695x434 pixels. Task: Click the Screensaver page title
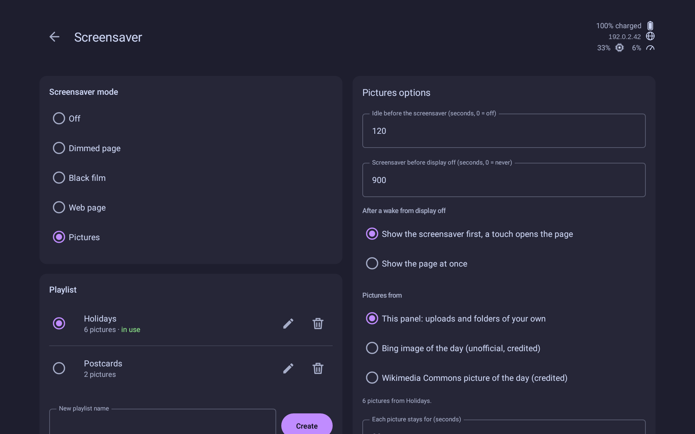tap(108, 37)
